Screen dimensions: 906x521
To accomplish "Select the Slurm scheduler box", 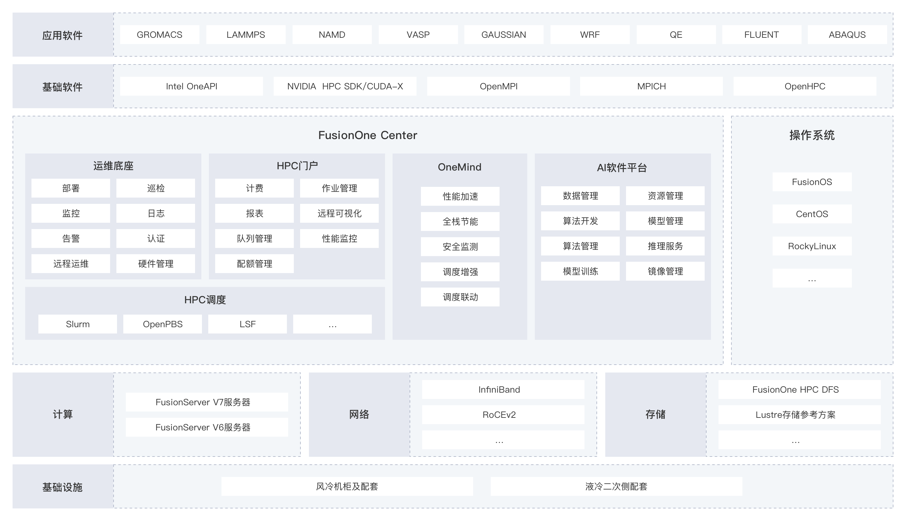I will (78, 324).
